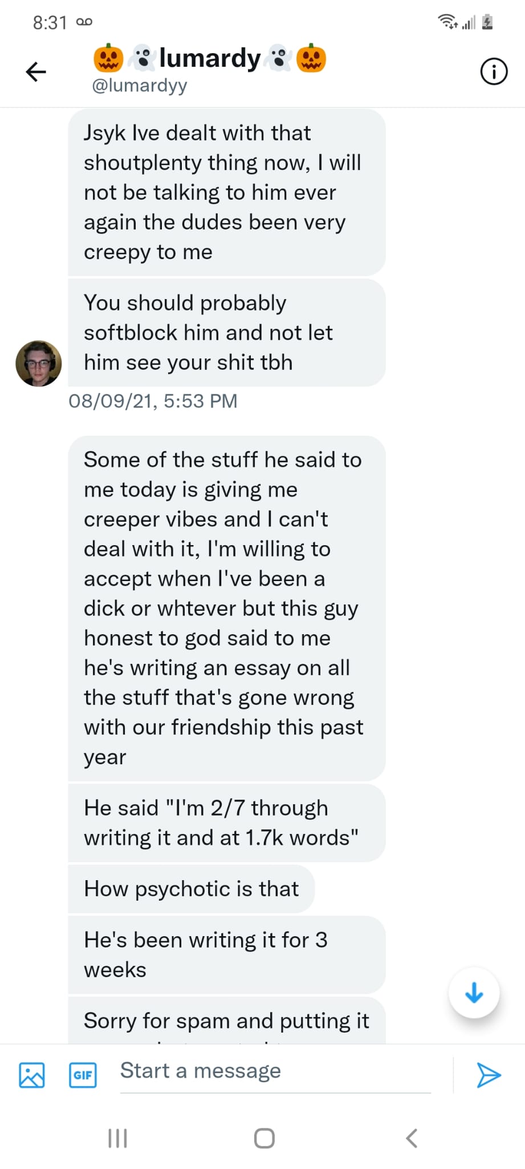This screenshot has height=1169, width=525.
Task: Open the @lumardyy profile handle
Action: pos(140,86)
